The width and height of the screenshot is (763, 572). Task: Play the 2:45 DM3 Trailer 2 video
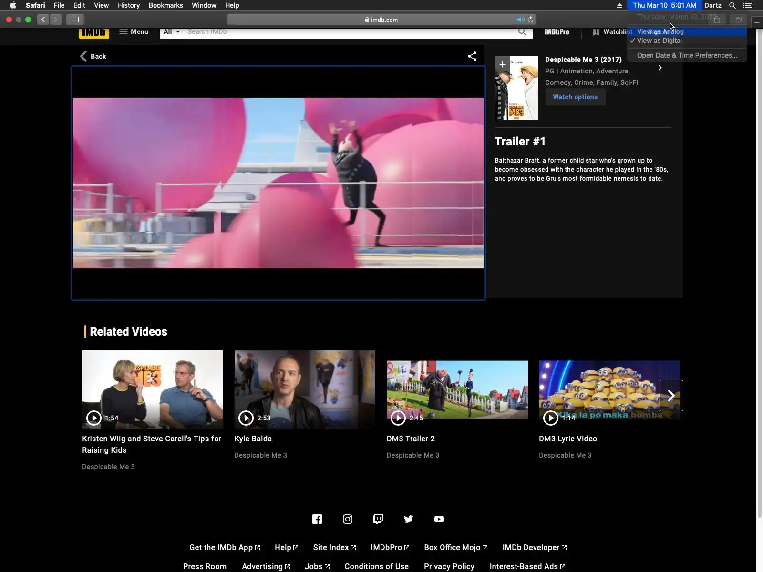[x=398, y=418]
